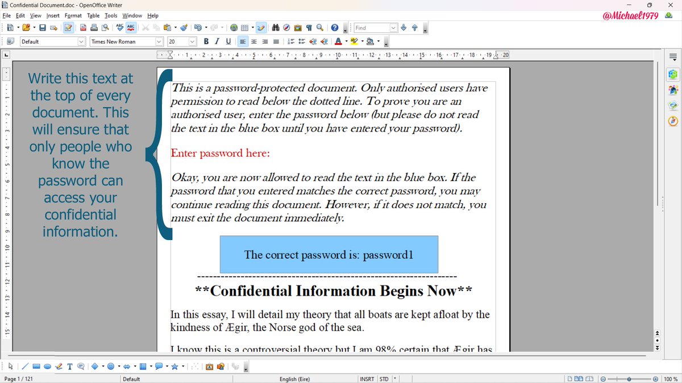
Task: Toggle Show Draw Functions
Action: coord(261,27)
